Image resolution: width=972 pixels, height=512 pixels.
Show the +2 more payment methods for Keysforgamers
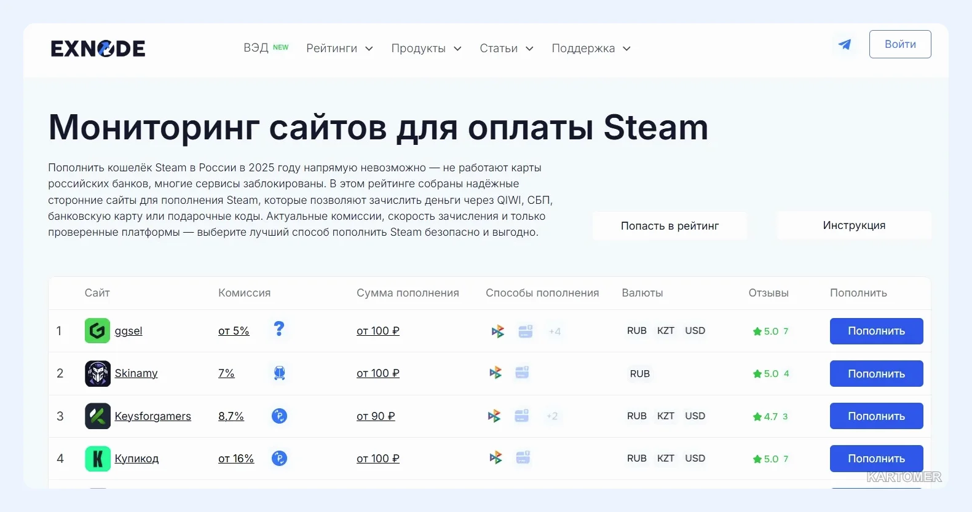point(552,416)
